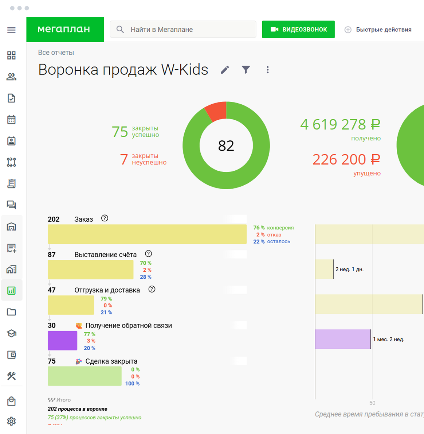Click the yellow Заказ funnel bar
Screen dimensions: 424x434
(147, 234)
